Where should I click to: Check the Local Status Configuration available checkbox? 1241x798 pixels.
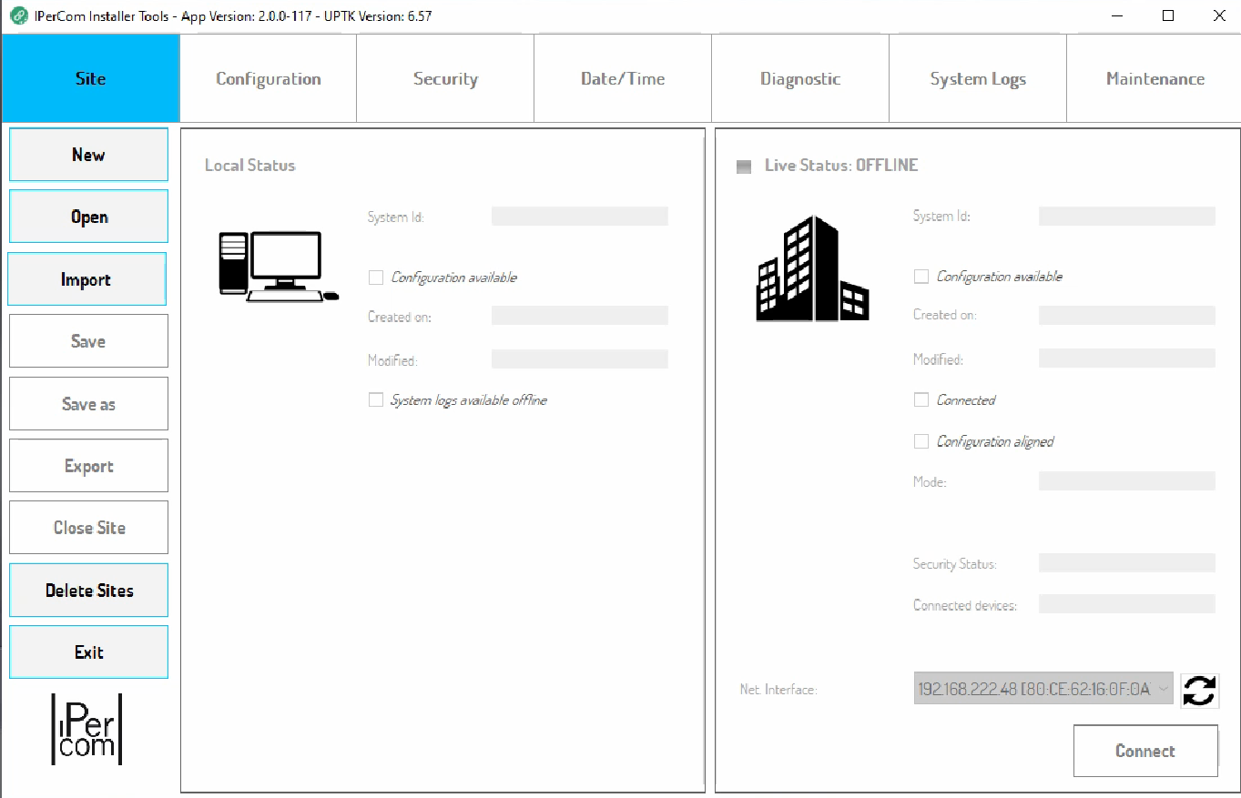point(376,277)
